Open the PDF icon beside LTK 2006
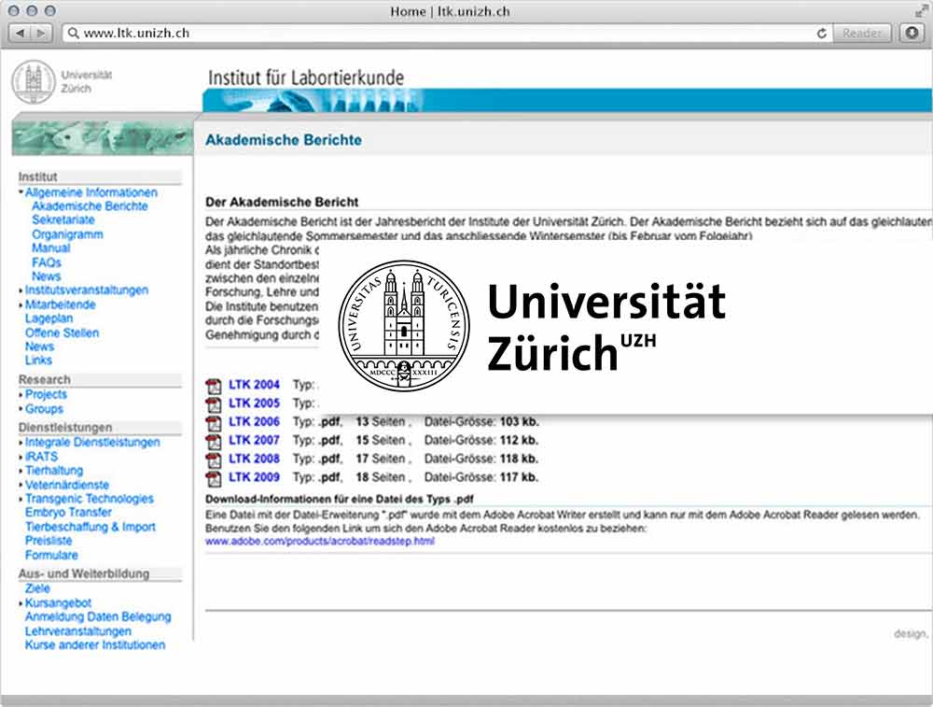This screenshot has height=707, width=933. click(x=213, y=423)
